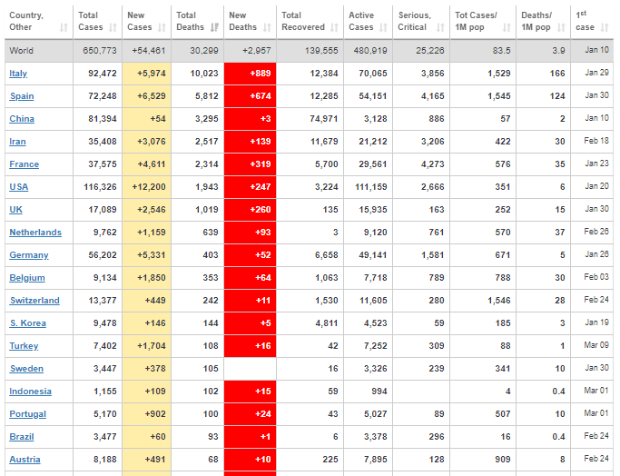Sort by Serious, Critical arrow icon
This screenshot has height=476, width=620.
click(440, 27)
